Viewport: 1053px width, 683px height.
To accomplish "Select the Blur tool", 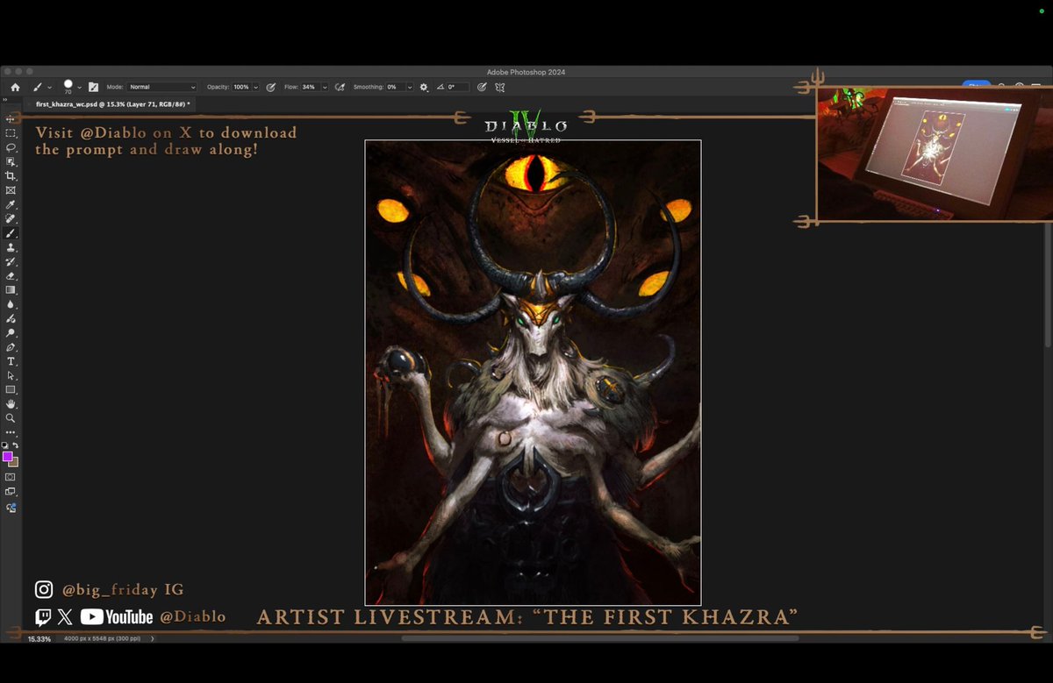I will pos(11,304).
